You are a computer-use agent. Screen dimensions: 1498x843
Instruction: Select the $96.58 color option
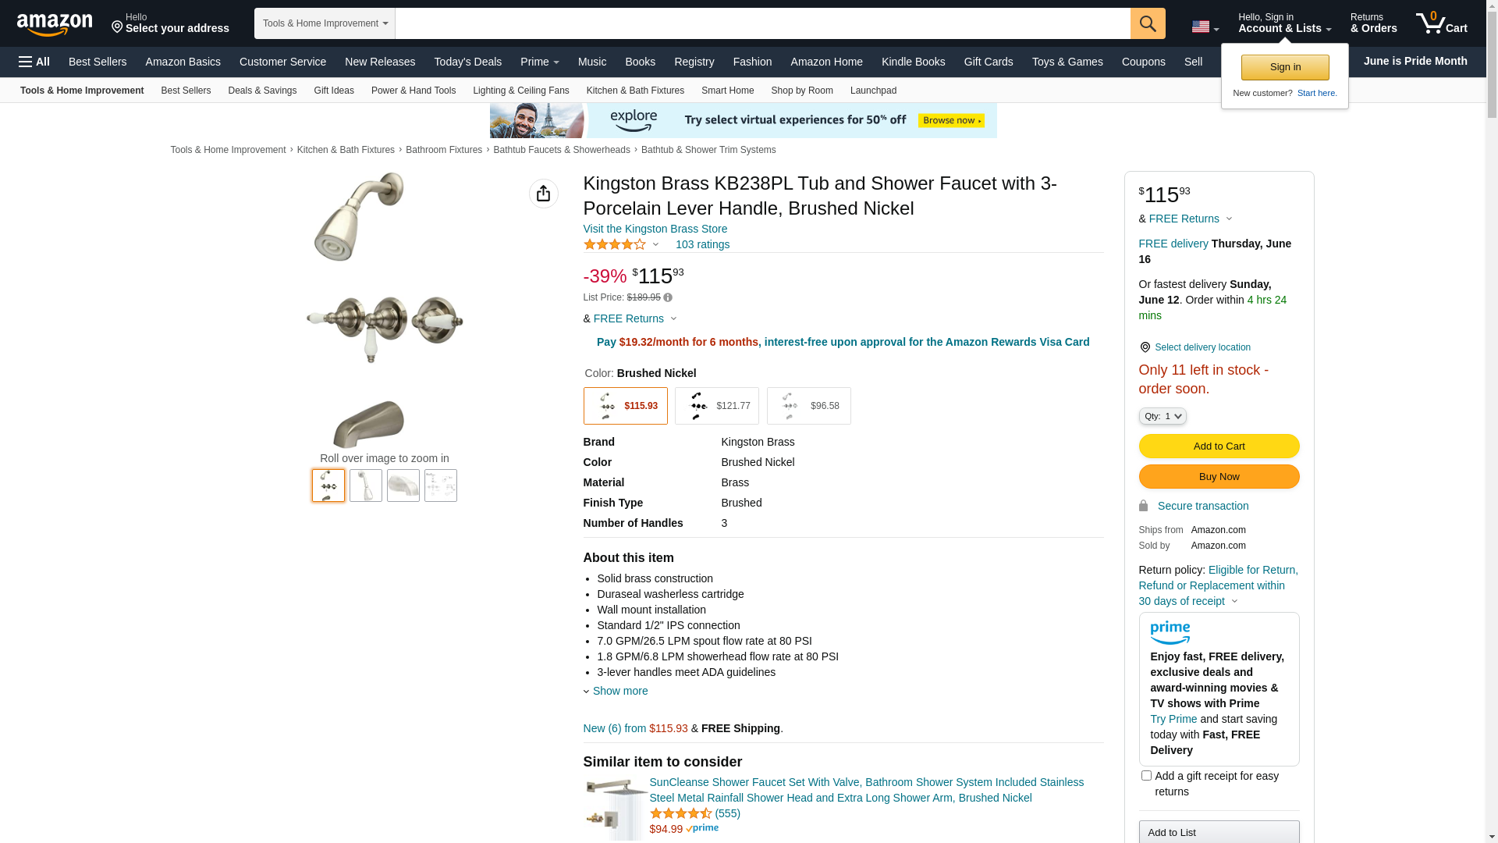coord(809,406)
